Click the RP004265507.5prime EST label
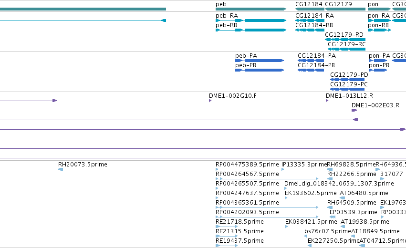Viewport: 406px width, 248px height. (x=247, y=184)
